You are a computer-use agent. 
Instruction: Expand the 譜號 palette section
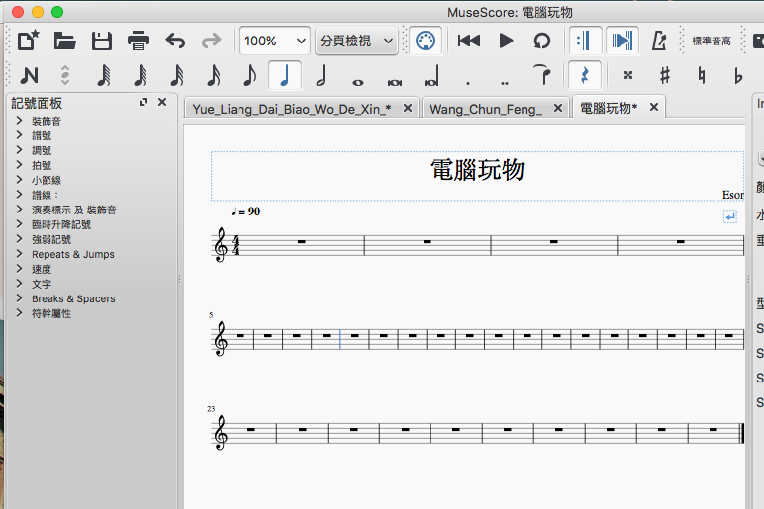coord(42,135)
